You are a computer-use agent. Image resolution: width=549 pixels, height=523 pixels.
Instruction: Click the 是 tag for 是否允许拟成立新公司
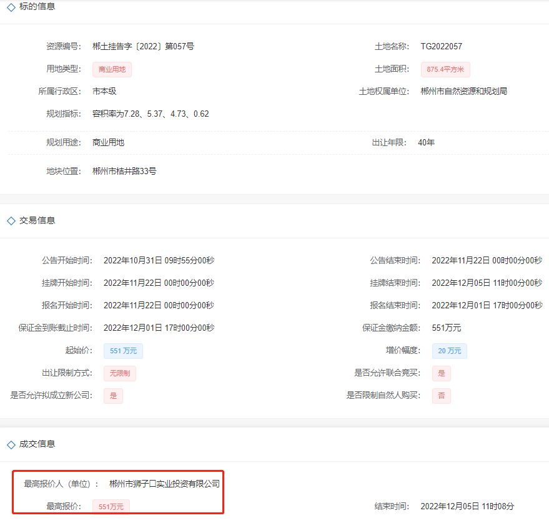113,396
